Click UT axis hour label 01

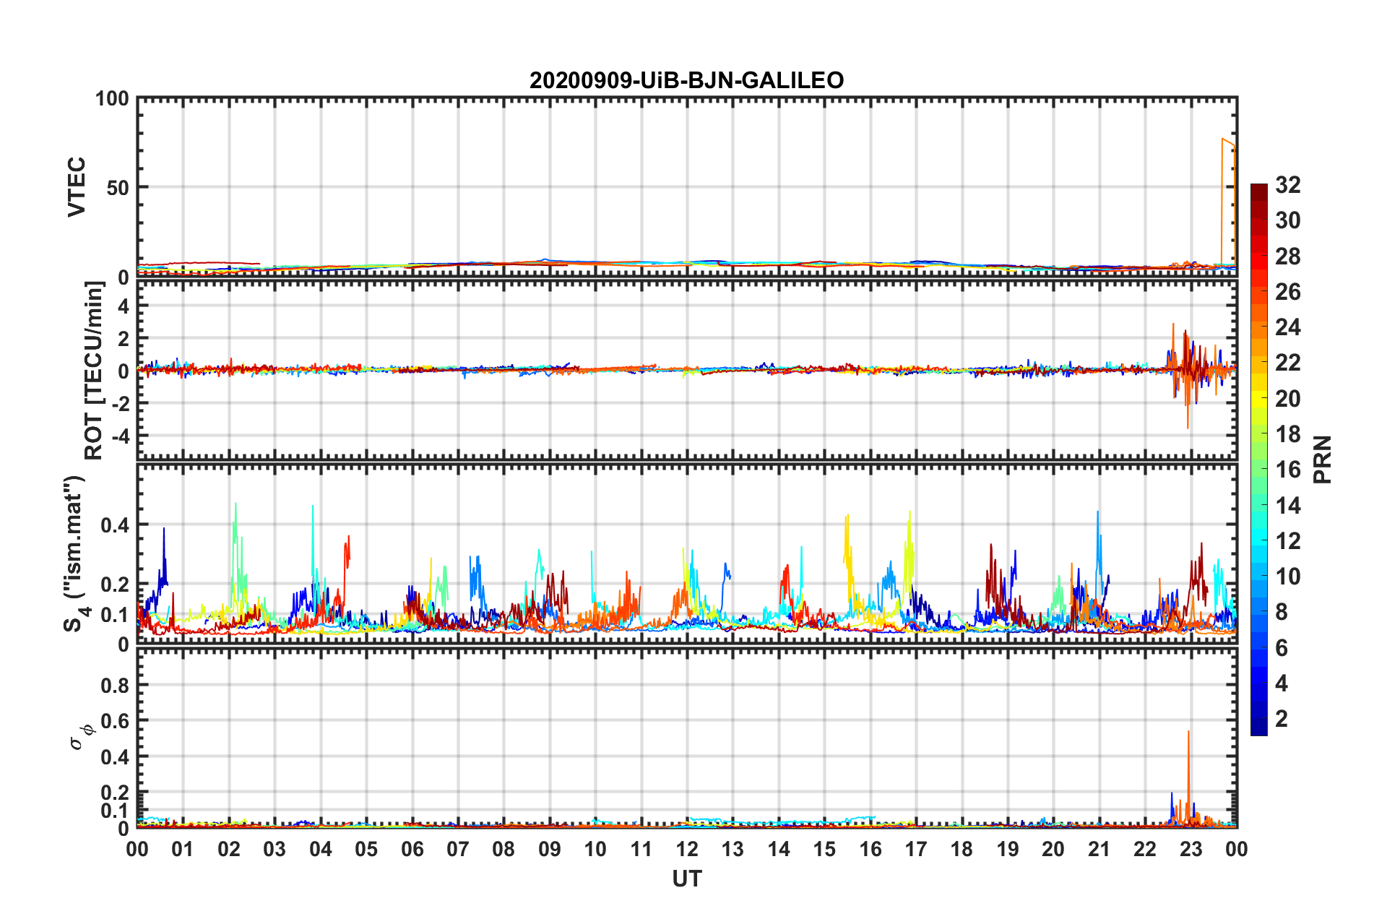[183, 849]
